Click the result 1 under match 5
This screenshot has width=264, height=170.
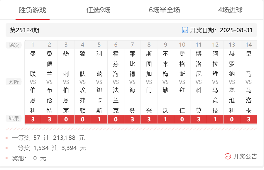coord(99,119)
